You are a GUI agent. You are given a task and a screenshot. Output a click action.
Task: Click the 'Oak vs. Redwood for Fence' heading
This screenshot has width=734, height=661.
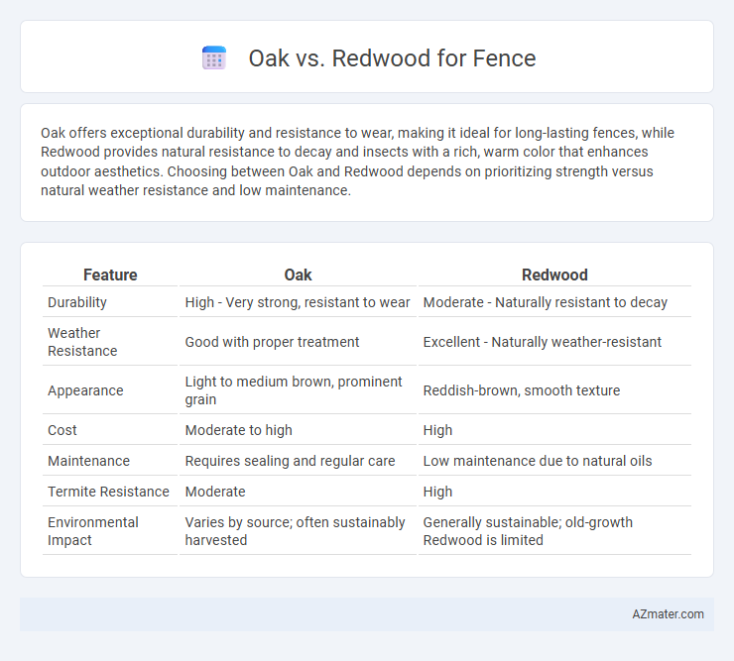tap(392, 58)
